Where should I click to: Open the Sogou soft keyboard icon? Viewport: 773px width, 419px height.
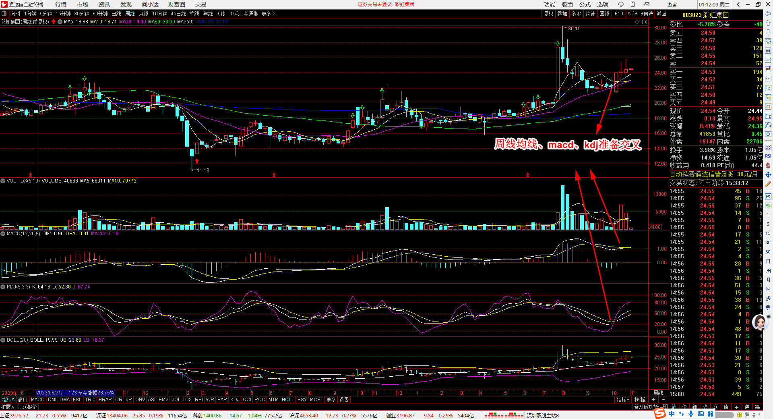click(x=701, y=414)
